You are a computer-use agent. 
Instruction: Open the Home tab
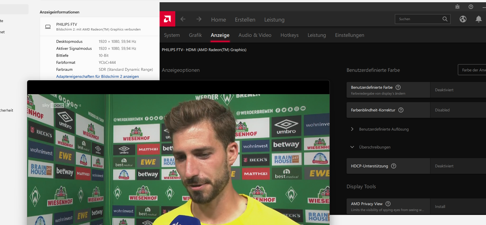(x=218, y=20)
